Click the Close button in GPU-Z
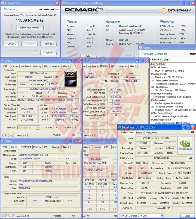Viewport: 196px width, 219px height. point(187,216)
